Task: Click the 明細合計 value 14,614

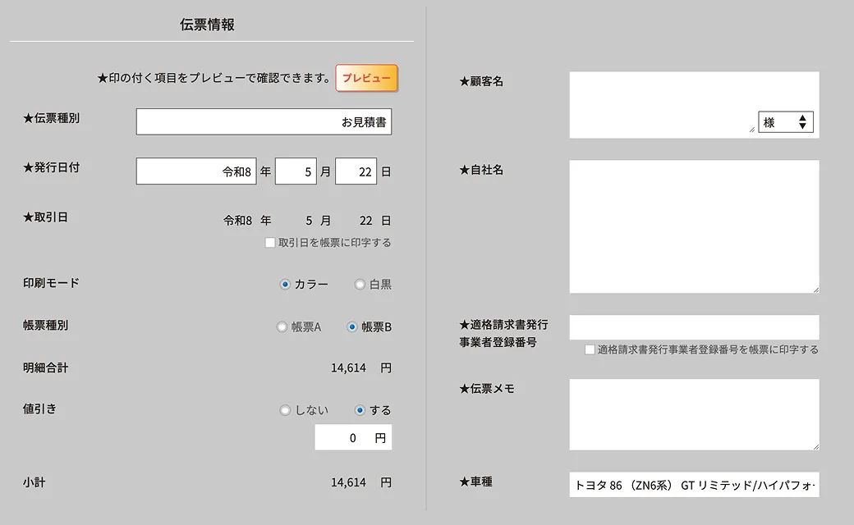Action: click(348, 367)
